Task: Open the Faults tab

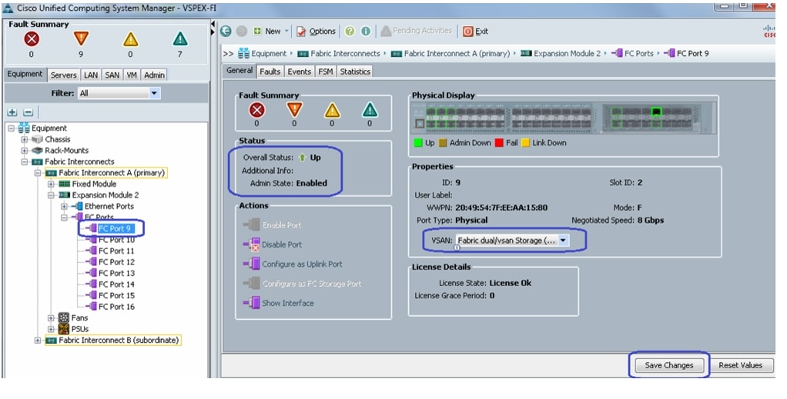Action: [x=270, y=71]
